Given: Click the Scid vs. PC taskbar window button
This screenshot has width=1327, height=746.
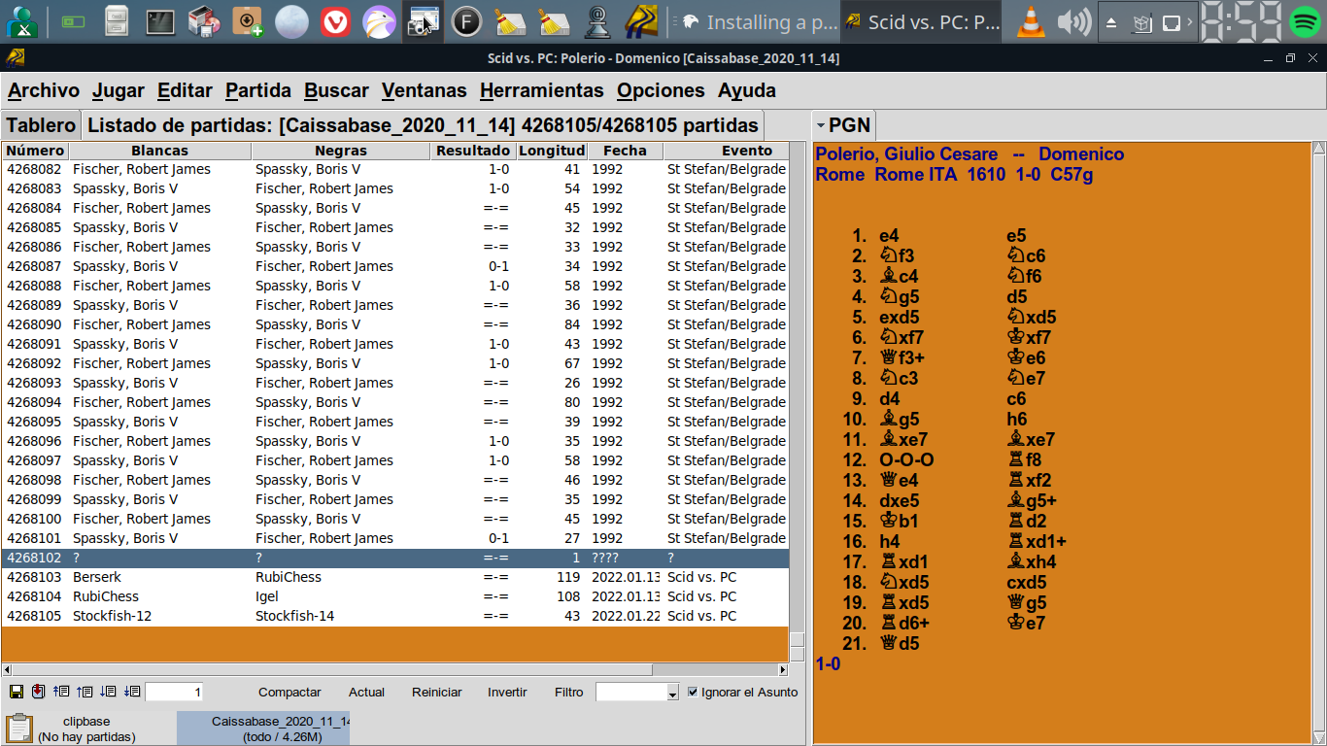Looking at the screenshot, I should click(921, 21).
